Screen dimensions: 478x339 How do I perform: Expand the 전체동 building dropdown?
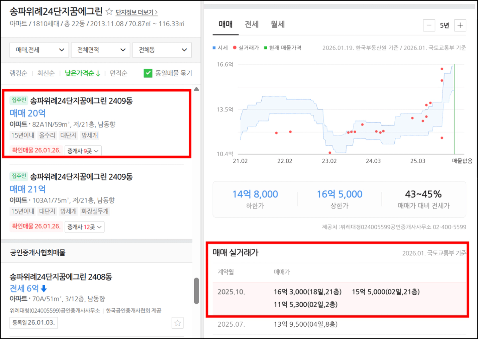(x=162, y=50)
